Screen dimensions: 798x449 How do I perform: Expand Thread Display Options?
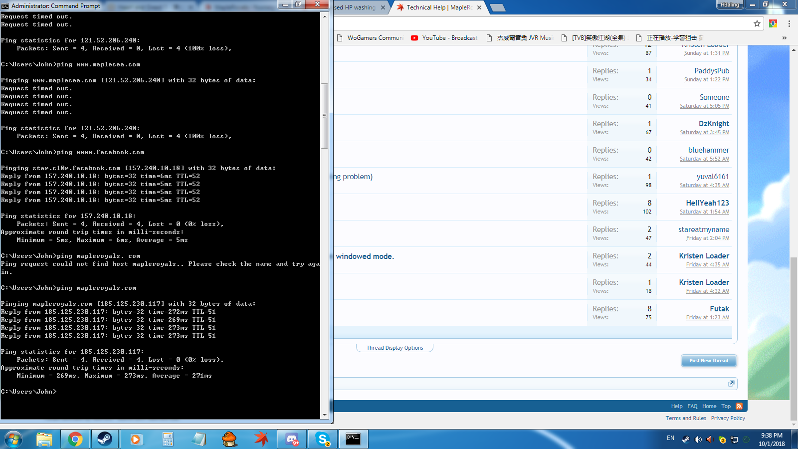click(x=395, y=348)
